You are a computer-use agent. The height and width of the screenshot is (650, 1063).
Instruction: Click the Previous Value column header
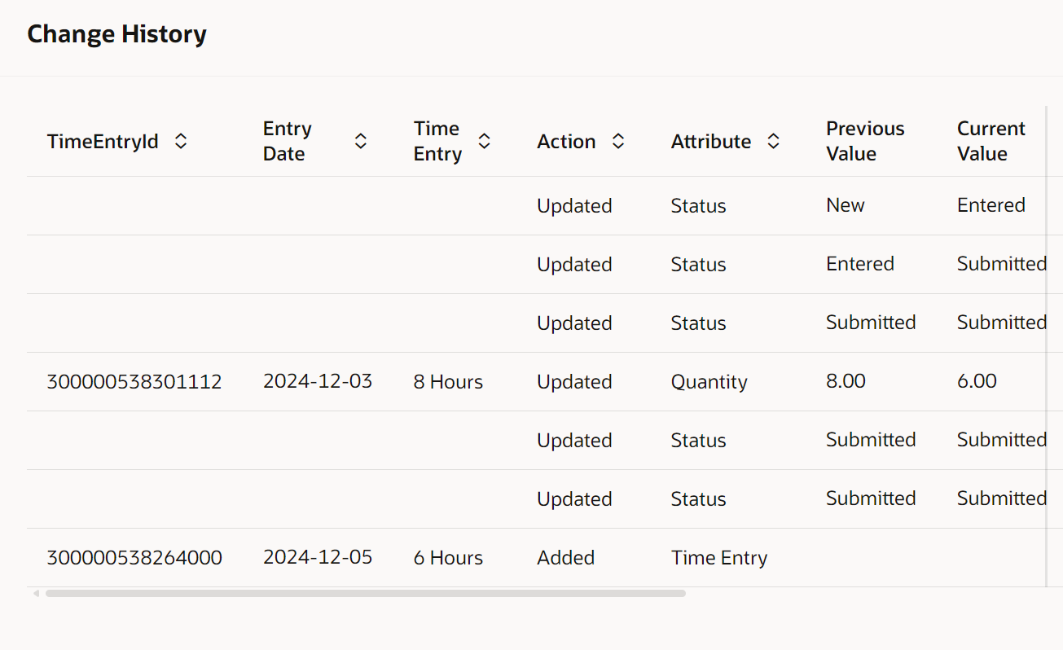pyautogui.click(x=865, y=140)
